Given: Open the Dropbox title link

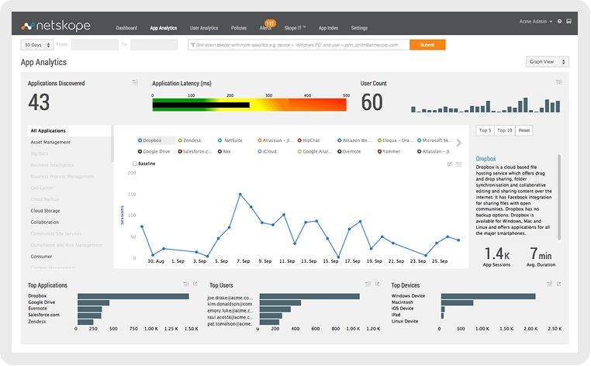Looking at the screenshot, I should coord(486,159).
